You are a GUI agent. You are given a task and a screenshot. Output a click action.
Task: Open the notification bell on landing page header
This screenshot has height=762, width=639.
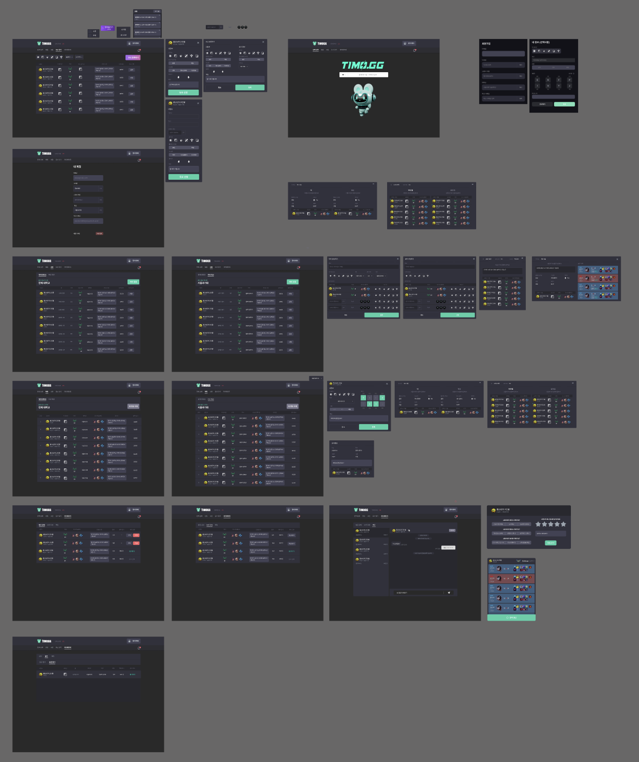click(414, 50)
